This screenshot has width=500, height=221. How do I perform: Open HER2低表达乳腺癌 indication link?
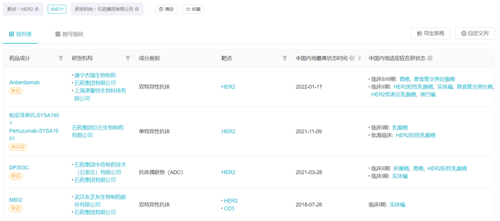tap(394, 94)
